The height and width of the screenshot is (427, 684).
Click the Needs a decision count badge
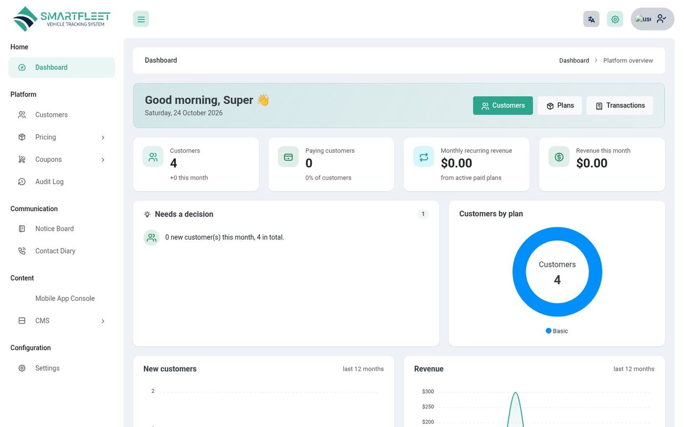pyautogui.click(x=423, y=214)
